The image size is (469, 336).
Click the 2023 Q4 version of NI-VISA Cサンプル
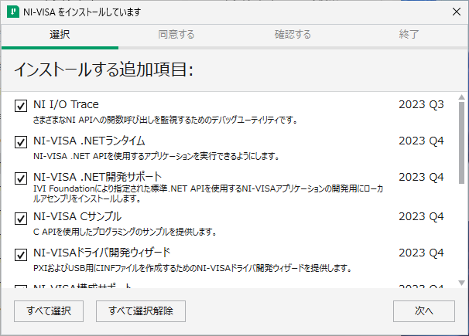click(421, 216)
